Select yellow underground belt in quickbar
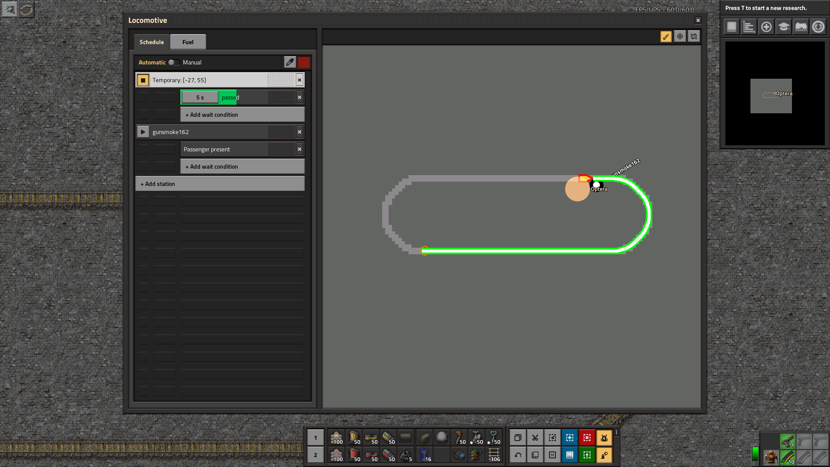Viewport: 830px width, 467px height. (x=354, y=438)
